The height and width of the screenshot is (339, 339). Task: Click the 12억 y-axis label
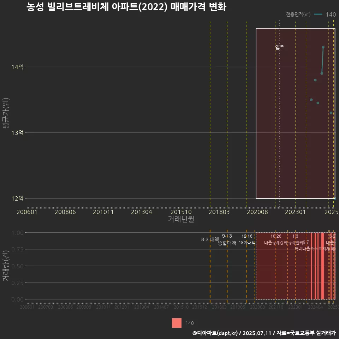click(x=18, y=198)
